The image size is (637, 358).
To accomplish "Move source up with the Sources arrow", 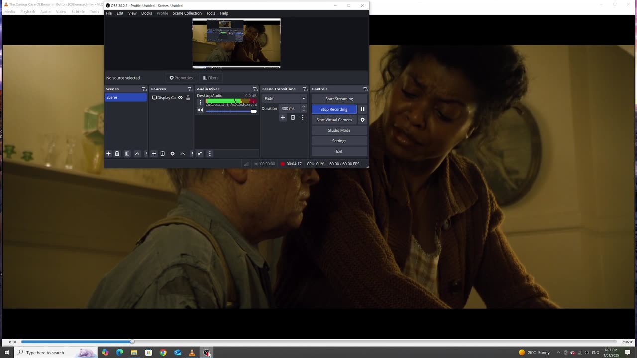I will coord(183,154).
